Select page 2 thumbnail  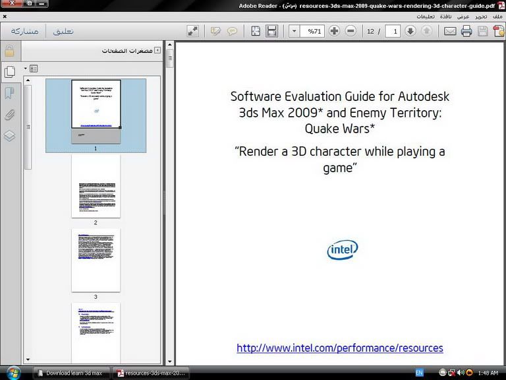(x=96, y=187)
